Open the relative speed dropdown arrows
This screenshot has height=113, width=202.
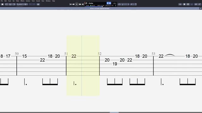click(128, 4)
